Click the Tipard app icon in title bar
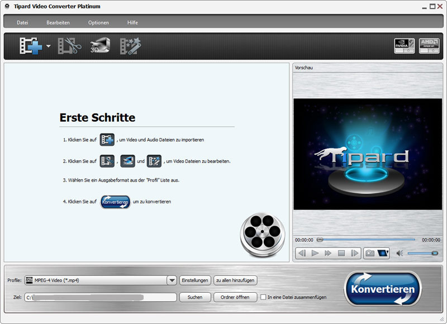This screenshot has height=324, width=447. point(7,6)
